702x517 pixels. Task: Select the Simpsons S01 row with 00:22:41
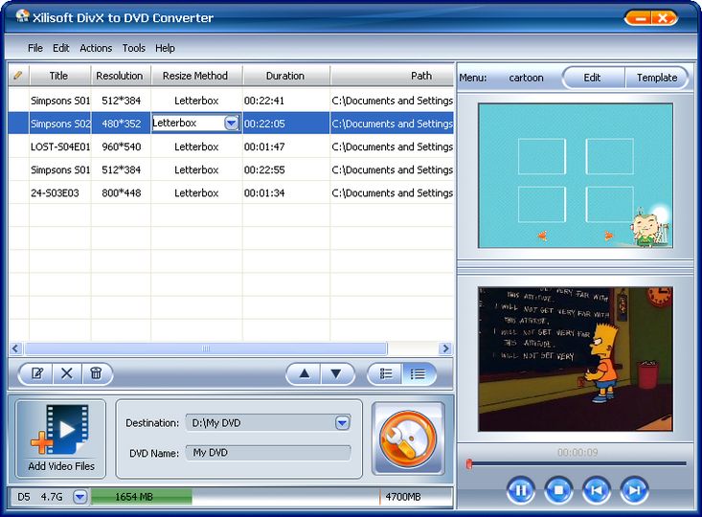[232, 101]
